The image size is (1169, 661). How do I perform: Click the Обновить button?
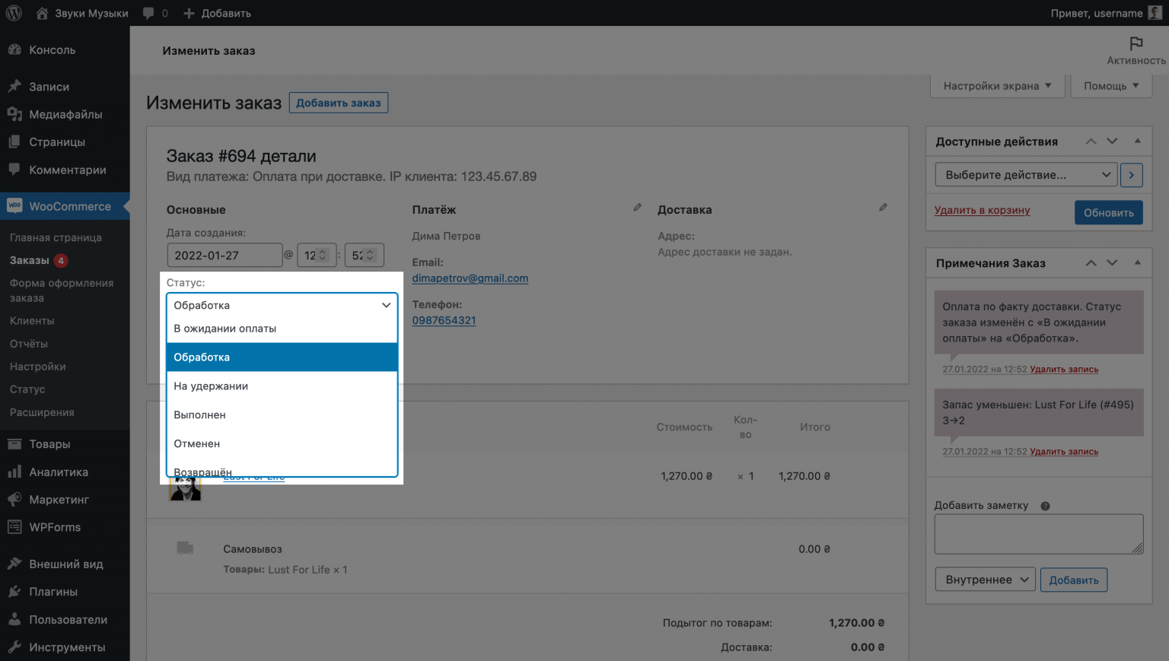point(1108,212)
